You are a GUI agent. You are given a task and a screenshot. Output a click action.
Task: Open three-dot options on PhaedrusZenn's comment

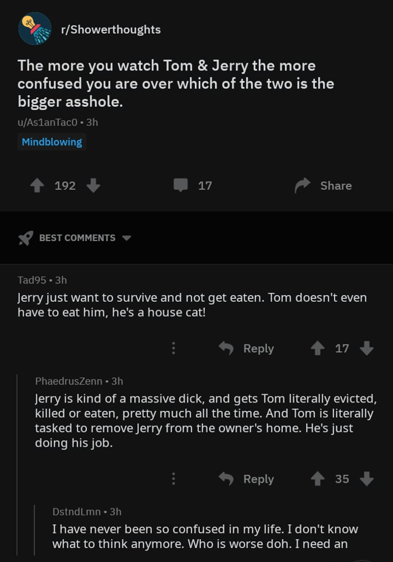pyautogui.click(x=173, y=478)
